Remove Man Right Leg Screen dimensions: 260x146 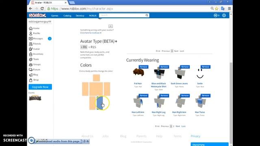click(x=164, y=96)
